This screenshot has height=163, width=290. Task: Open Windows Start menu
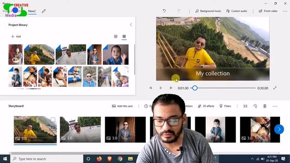[5, 159]
